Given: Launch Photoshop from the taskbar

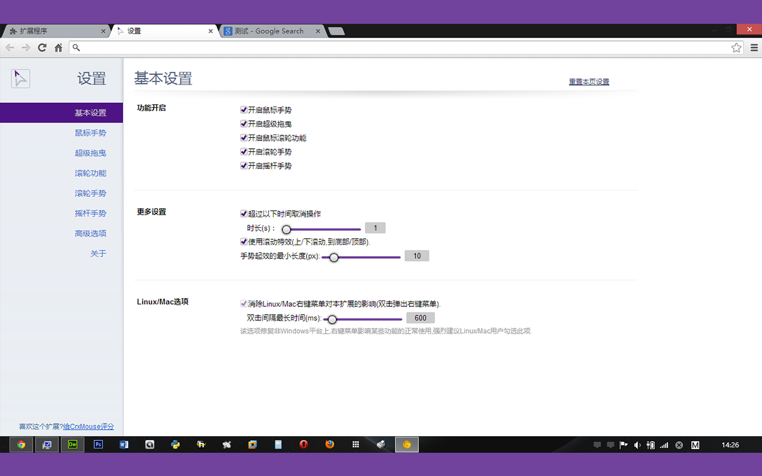Looking at the screenshot, I should [x=98, y=444].
